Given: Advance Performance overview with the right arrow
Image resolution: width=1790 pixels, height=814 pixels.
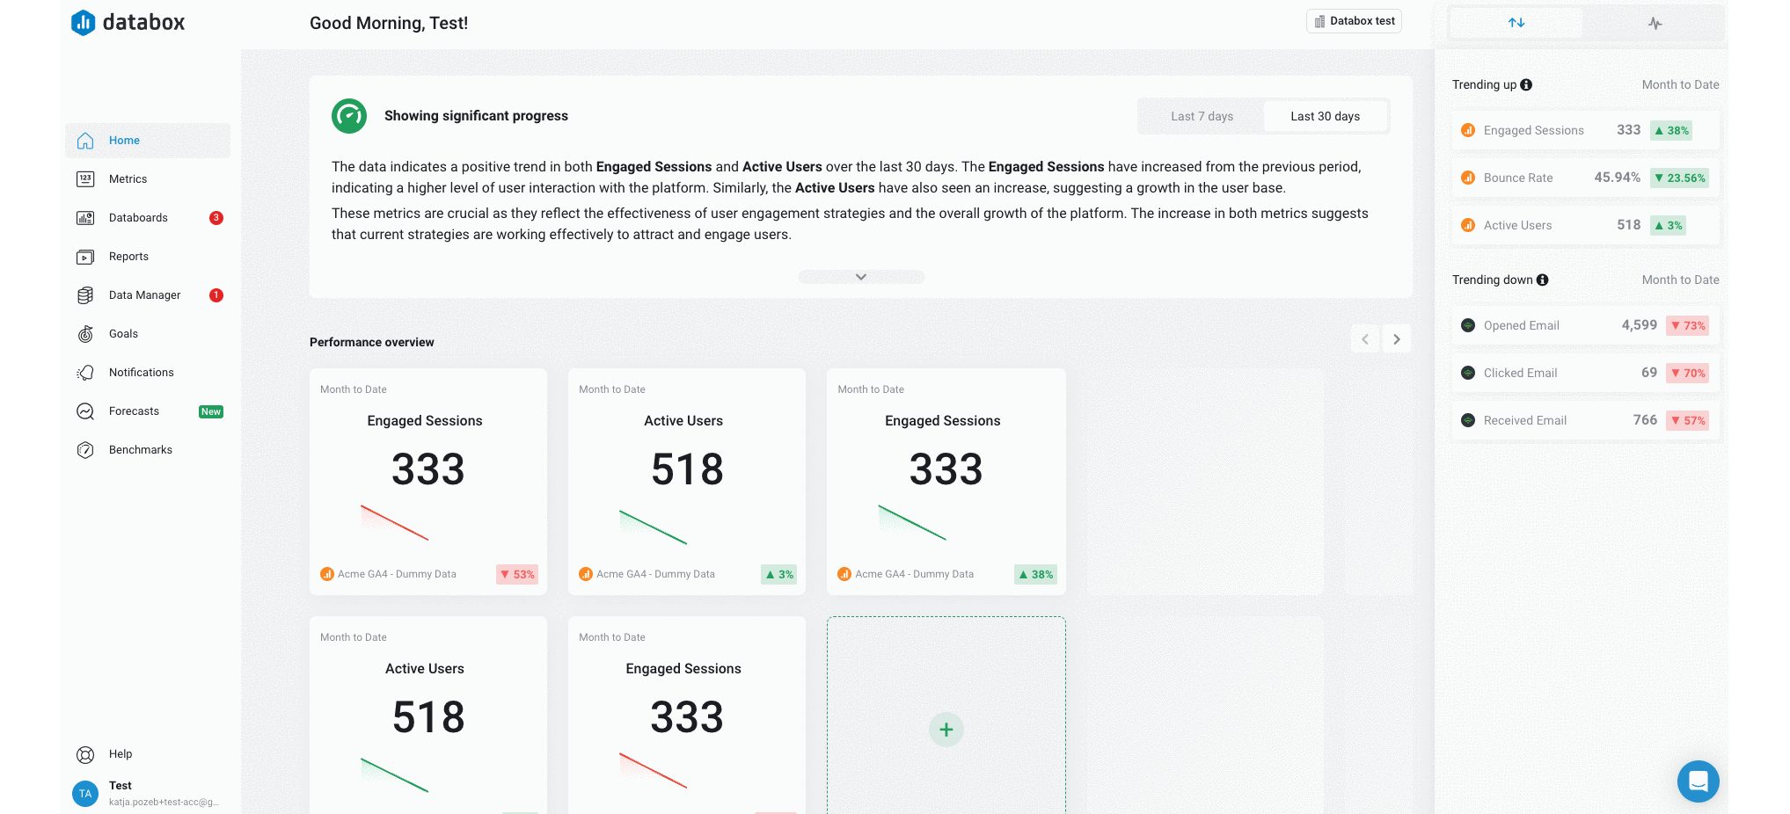Looking at the screenshot, I should (x=1396, y=338).
